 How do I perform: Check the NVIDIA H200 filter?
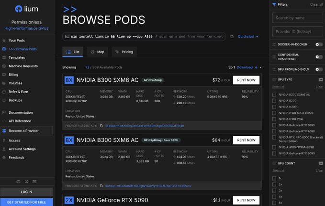point(274,107)
